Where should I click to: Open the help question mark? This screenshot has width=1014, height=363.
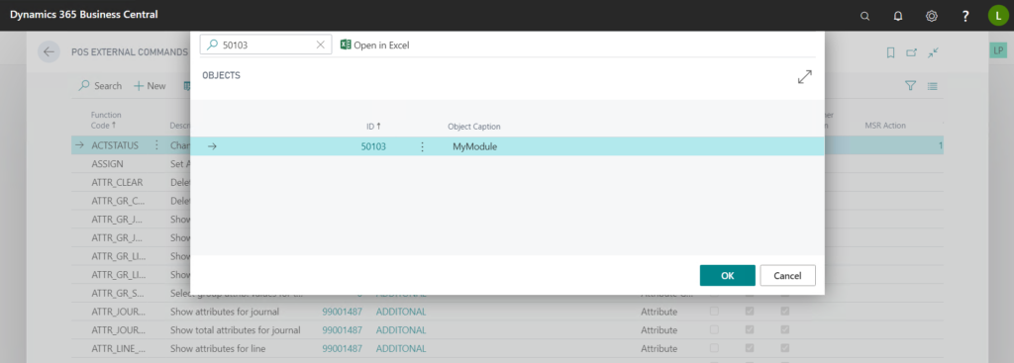tap(965, 16)
